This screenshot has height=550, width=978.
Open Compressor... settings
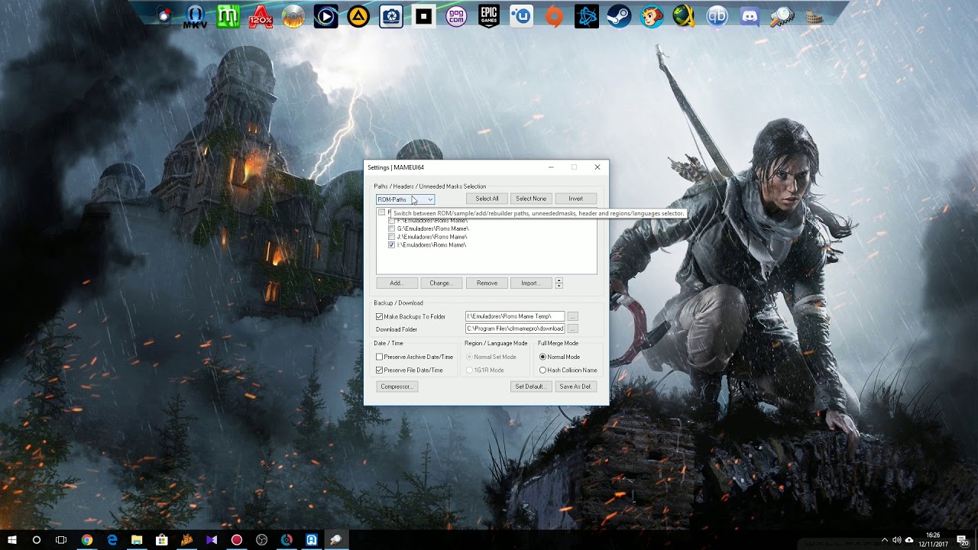(x=397, y=387)
